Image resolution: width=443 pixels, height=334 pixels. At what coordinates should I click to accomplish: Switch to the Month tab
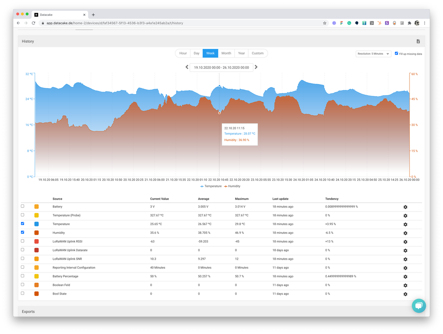coord(226,53)
